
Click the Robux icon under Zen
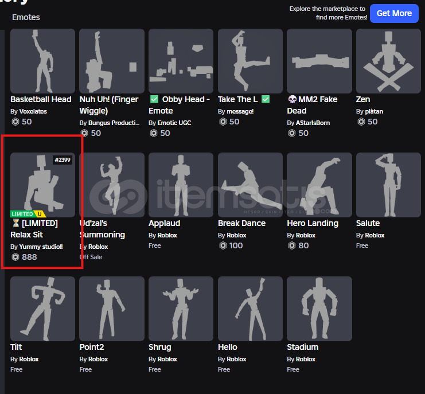(x=361, y=122)
